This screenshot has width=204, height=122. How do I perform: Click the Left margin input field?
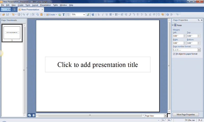click(x=177, y=36)
